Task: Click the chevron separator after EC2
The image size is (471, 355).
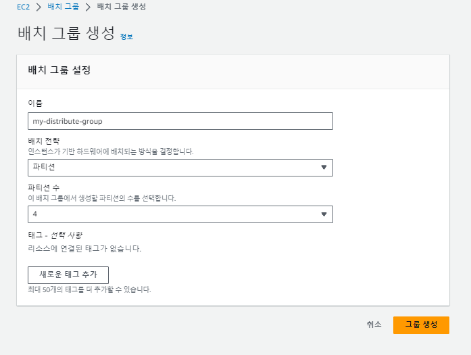Action: 39,7
